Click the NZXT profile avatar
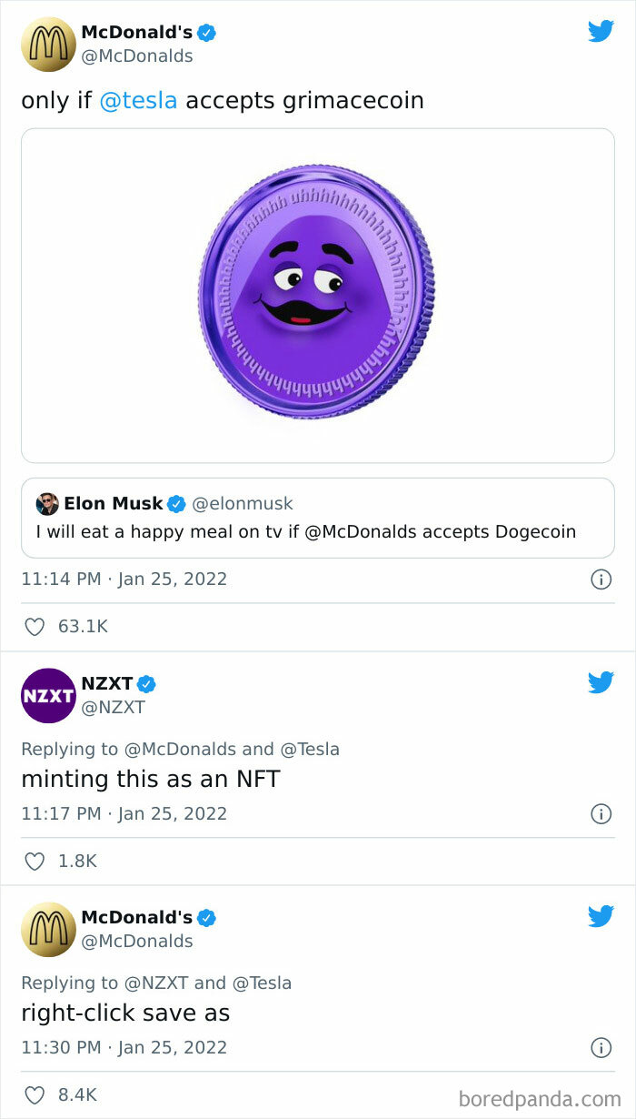Viewport: 636px width, 1119px height. [x=49, y=696]
